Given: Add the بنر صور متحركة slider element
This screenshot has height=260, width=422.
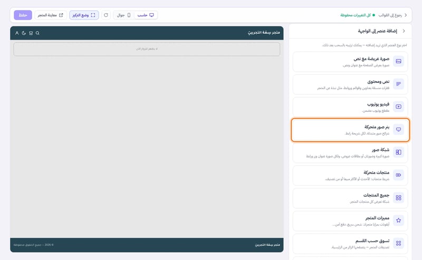Looking at the screenshot, I should tap(350, 130).
